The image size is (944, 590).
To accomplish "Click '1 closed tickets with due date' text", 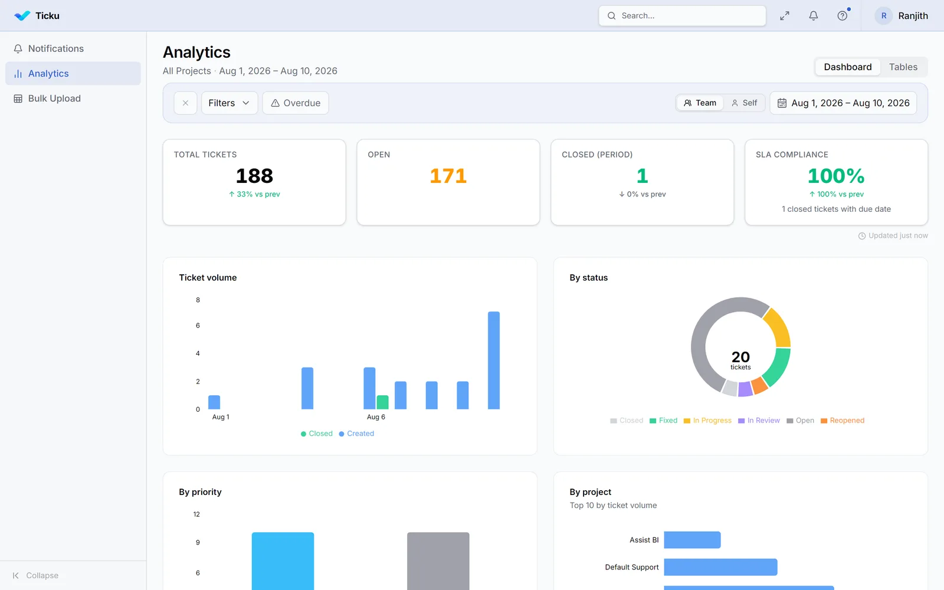I will (836, 209).
